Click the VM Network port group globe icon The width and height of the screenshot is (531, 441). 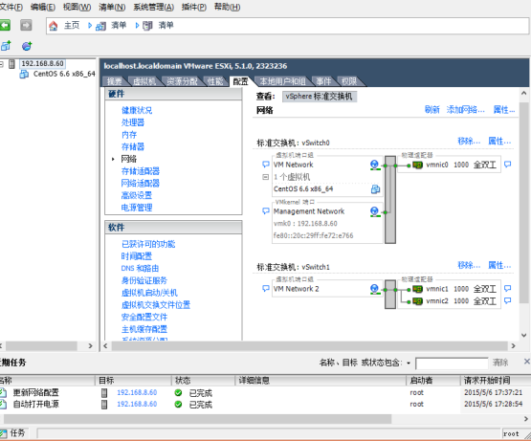374,165
